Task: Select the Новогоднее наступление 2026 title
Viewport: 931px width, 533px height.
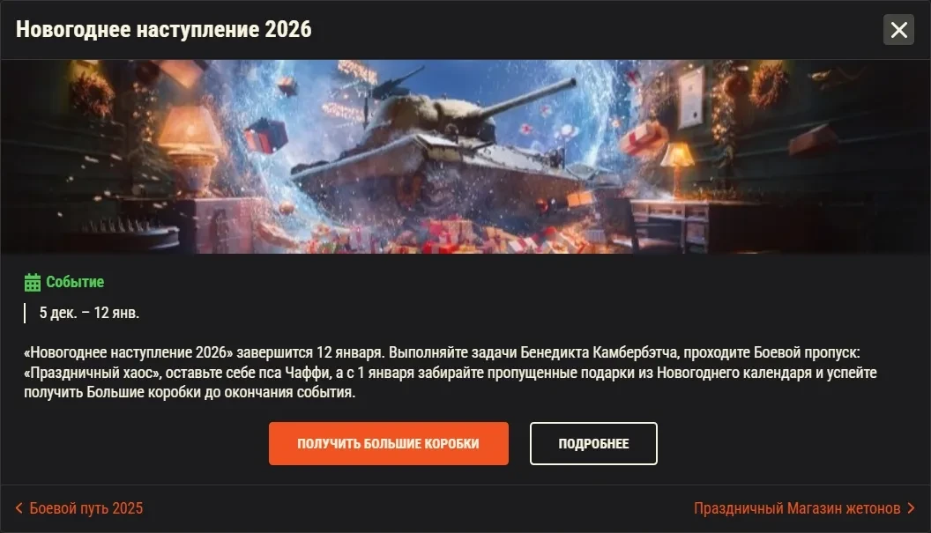Action: pos(163,29)
